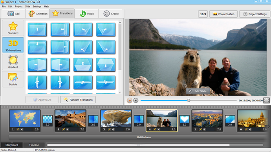Open Photo Position options

coord(223,14)
